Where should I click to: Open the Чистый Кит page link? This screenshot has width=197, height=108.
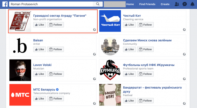click(132, 16)
